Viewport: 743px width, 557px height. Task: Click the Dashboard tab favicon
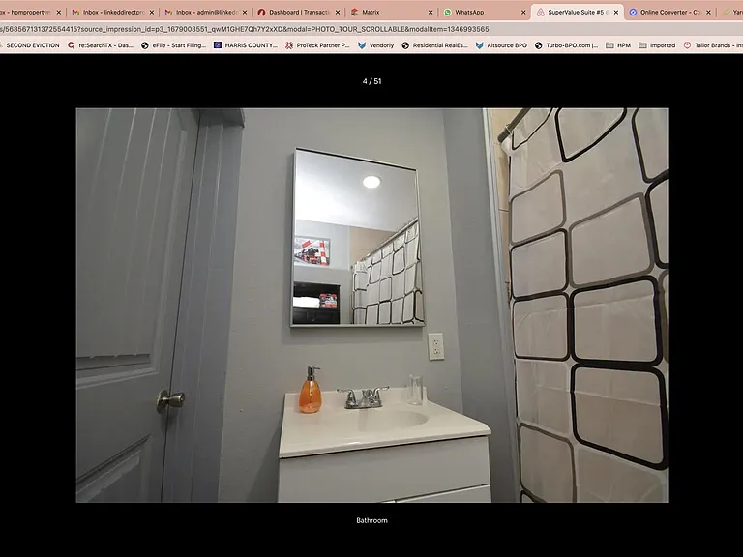pos(261,13)
